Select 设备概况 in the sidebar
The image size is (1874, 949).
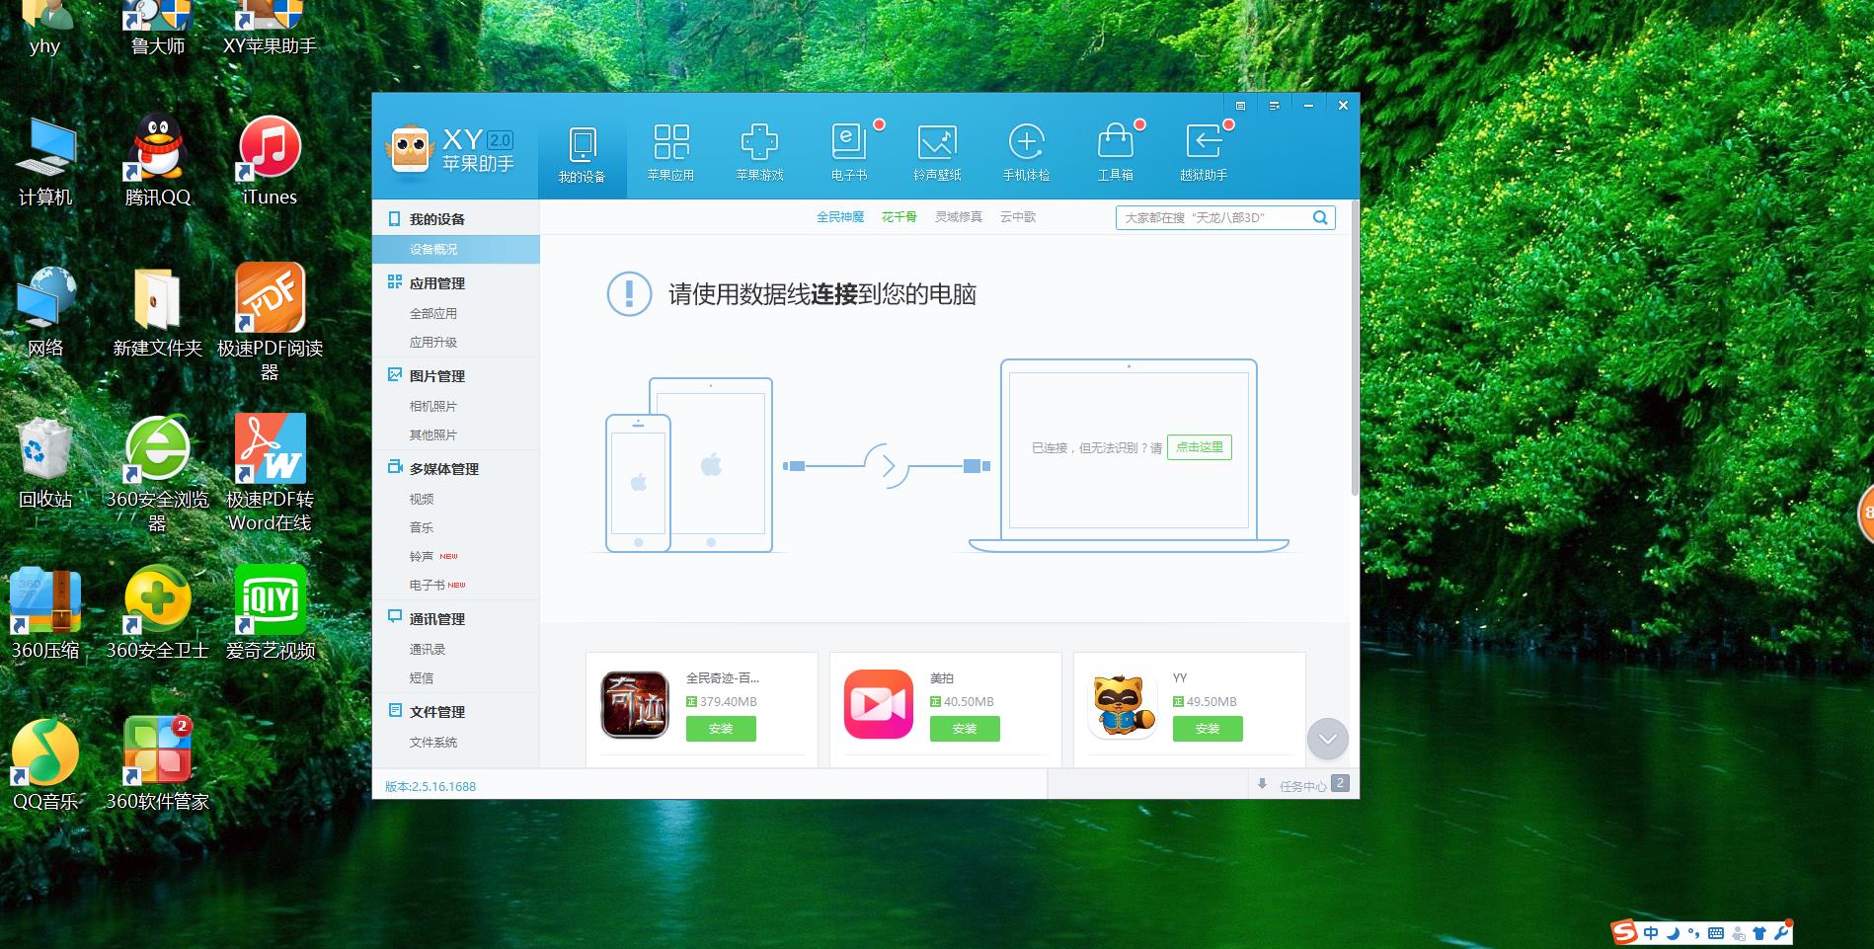pyautogui.click(x=456, y=249)
